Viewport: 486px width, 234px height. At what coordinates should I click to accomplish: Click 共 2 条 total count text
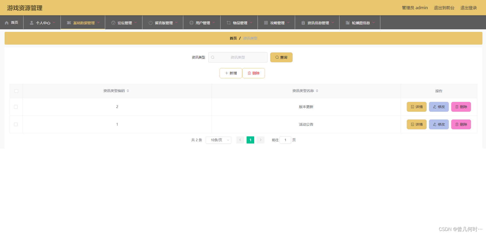197,140
